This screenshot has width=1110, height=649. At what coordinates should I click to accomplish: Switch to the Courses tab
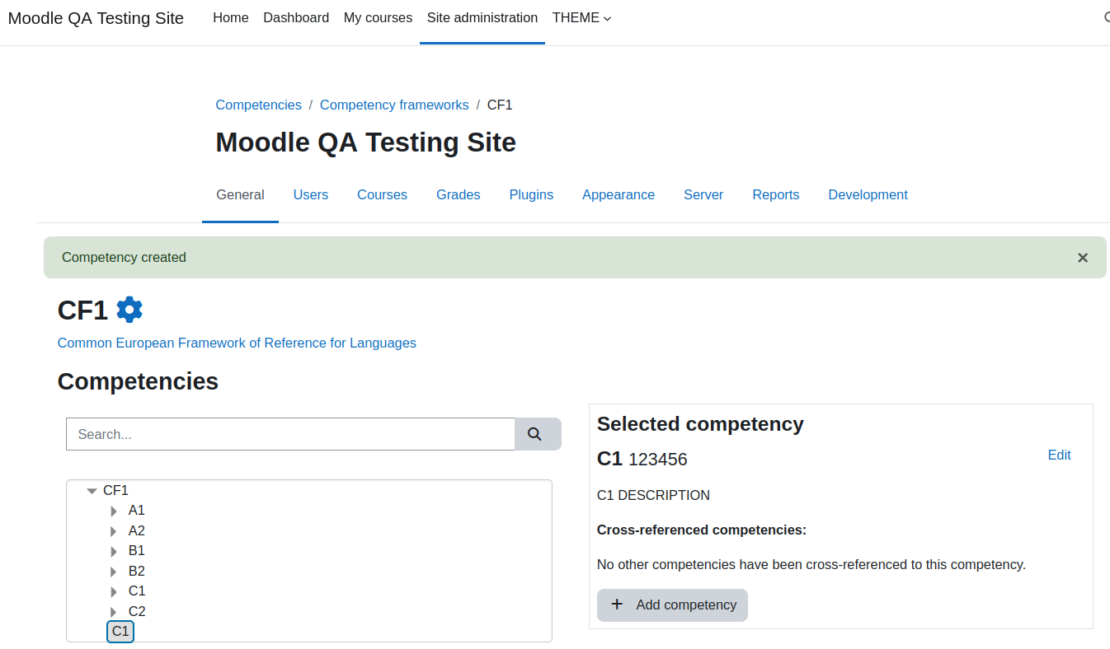click(x=382, y=195)
